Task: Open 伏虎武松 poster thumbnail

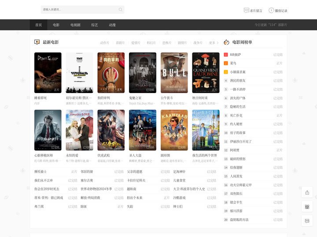Action: (x=111, y=130)
